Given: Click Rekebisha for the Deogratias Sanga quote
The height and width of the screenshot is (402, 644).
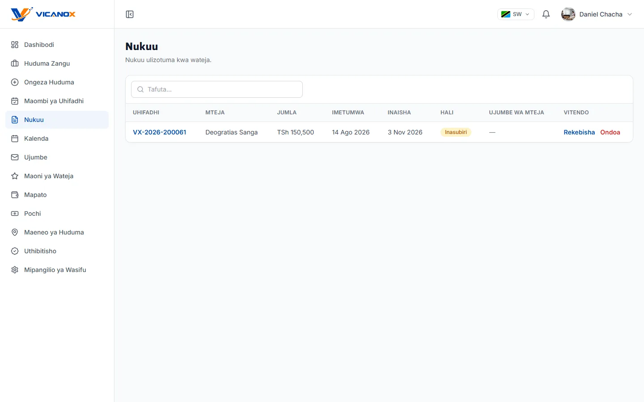Looking at the screenshot, I should pos(579,132).
